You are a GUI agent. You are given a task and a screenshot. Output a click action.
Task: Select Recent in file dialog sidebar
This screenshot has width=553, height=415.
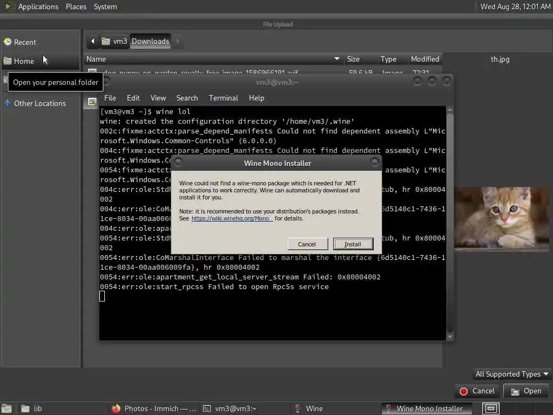[40, 42]
